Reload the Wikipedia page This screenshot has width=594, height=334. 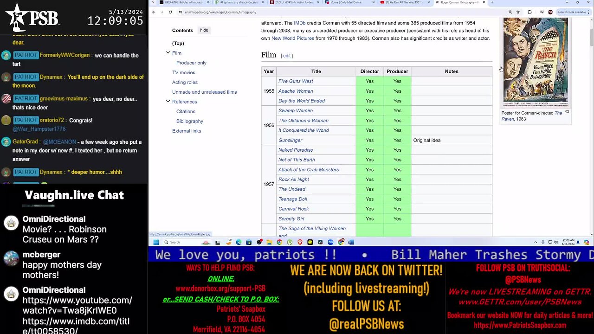click(170, 12)
